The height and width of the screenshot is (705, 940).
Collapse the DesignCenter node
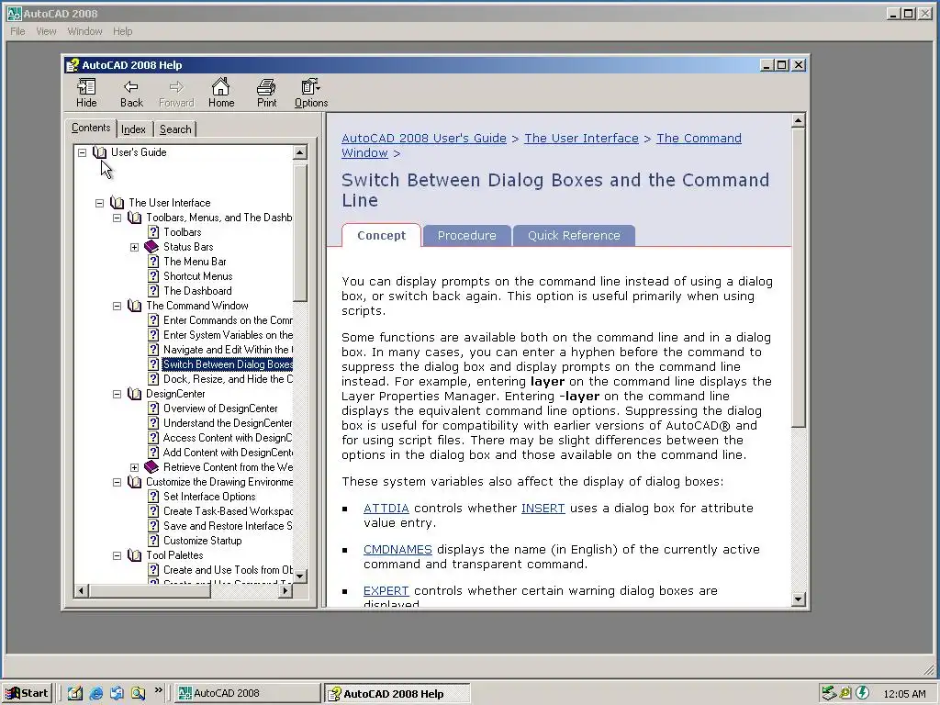point(117,394)
